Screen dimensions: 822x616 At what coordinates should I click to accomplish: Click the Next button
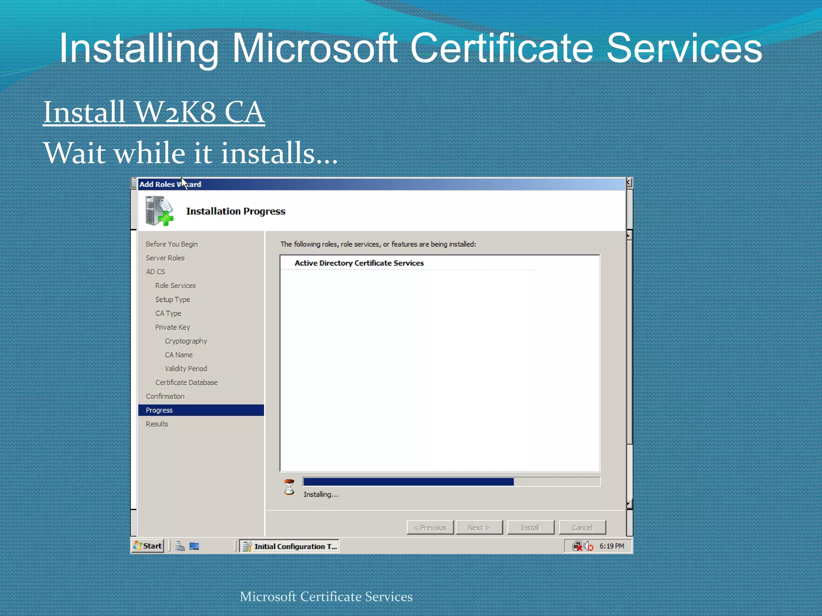(479, 528)
